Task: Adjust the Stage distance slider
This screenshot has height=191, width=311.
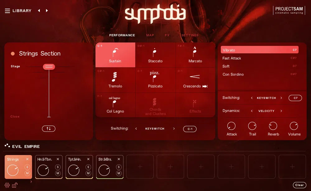Action: (x=49, y=67)
